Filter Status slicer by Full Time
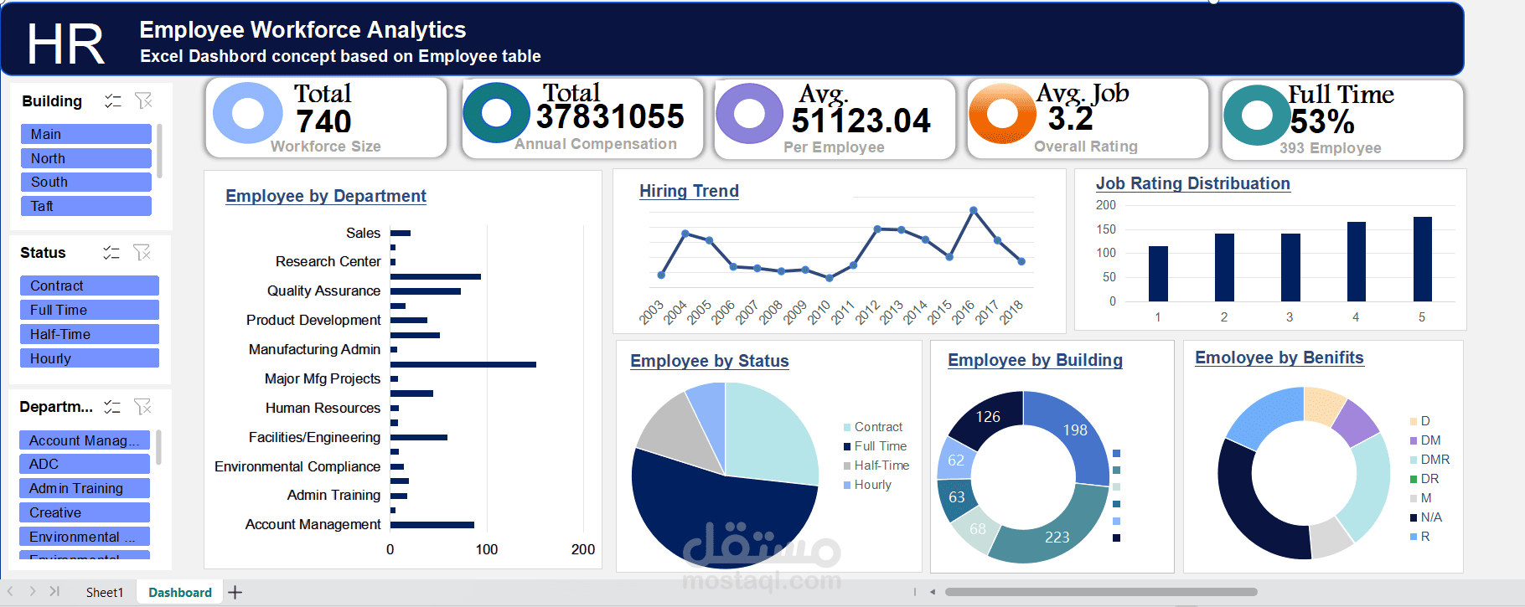The width and height of the screenshot is (1525, 607). pyautogui.click(x=89, y=310)
